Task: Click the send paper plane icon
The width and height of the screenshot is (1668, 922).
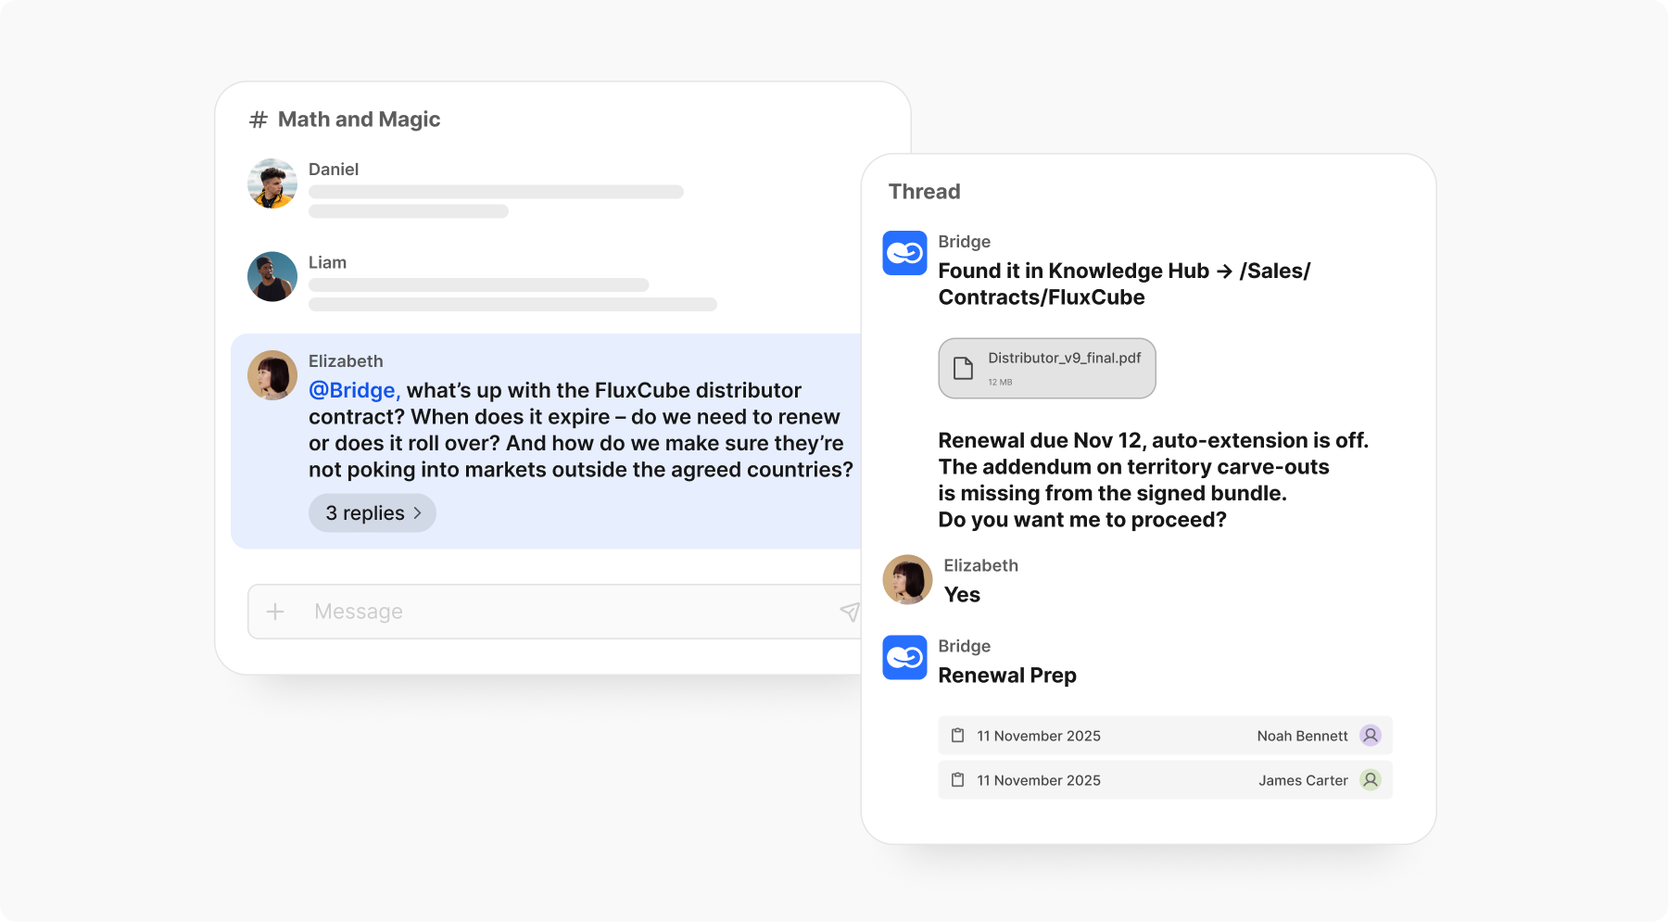Action: [x=849, y=612]
